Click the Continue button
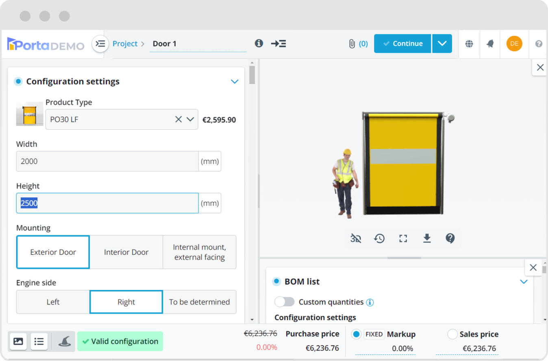Image resolution: width=548 pixels, height=361 pixels. point(402,43)
